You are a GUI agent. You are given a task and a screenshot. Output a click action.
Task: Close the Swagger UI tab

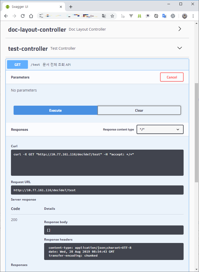(x=61, y=7)
